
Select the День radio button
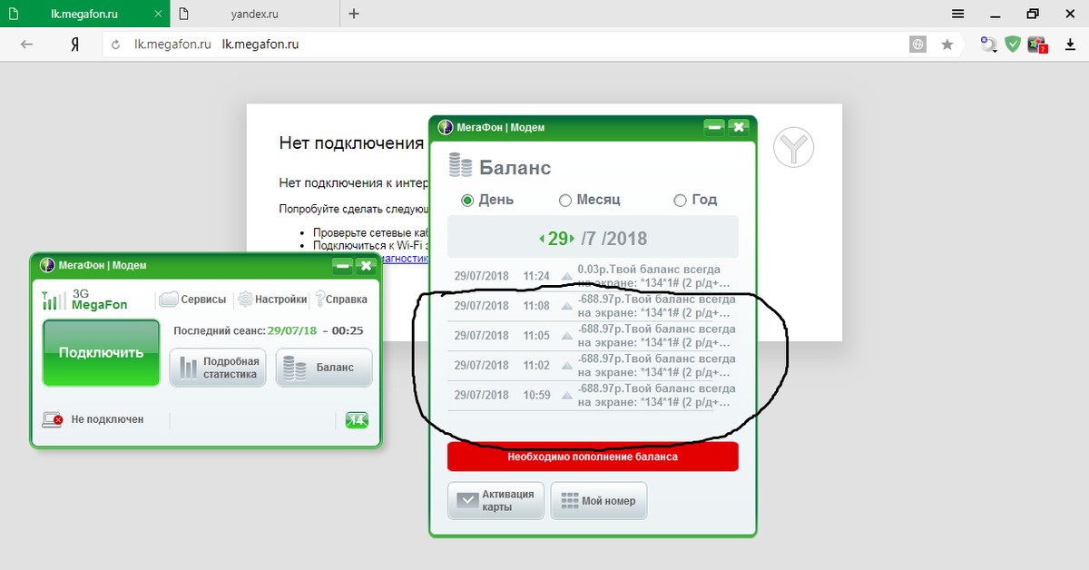point(467,200)
